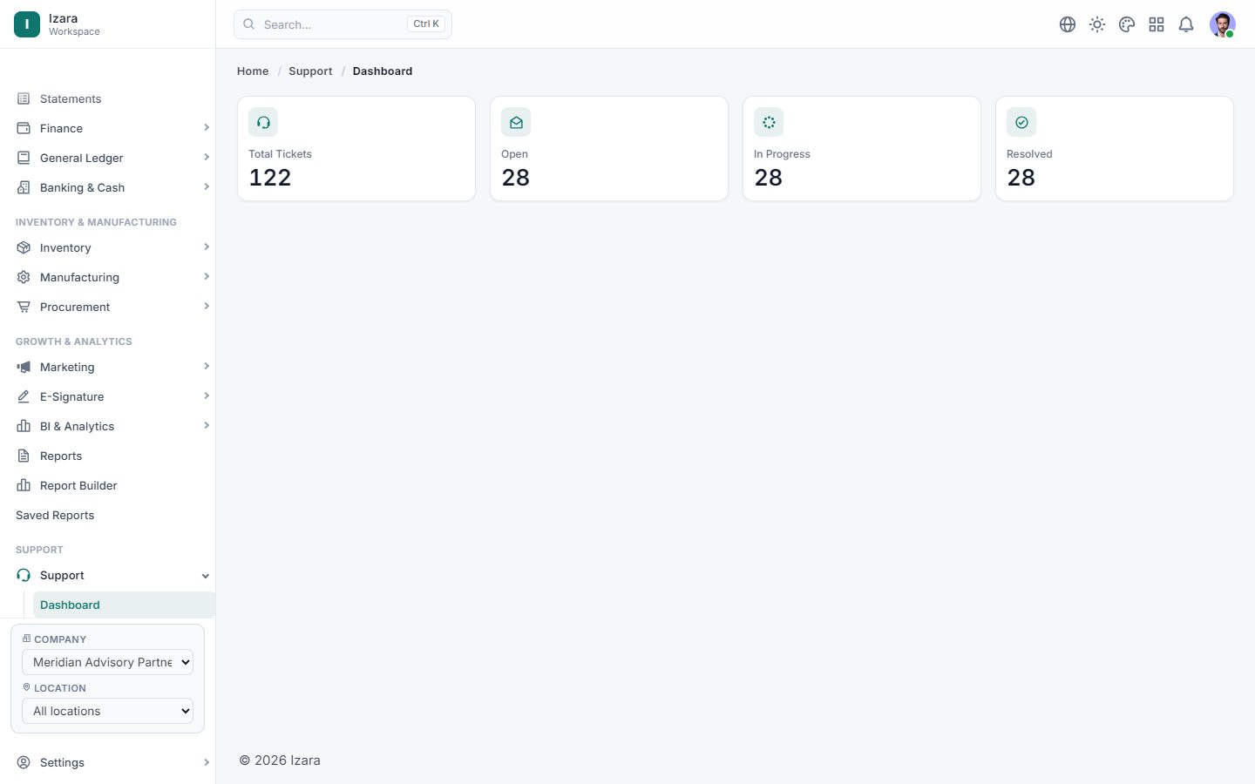
Task: Expand the Banking & Cash chevron
Action: [x=207, y=187]
